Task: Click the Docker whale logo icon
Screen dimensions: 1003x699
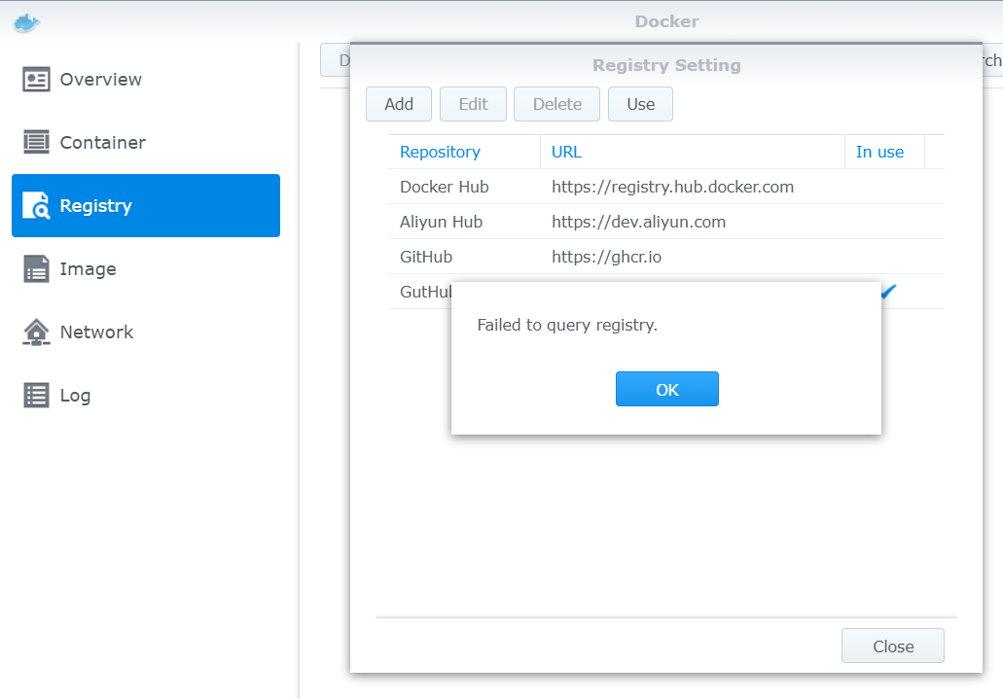Action: (x=27, y=22)
